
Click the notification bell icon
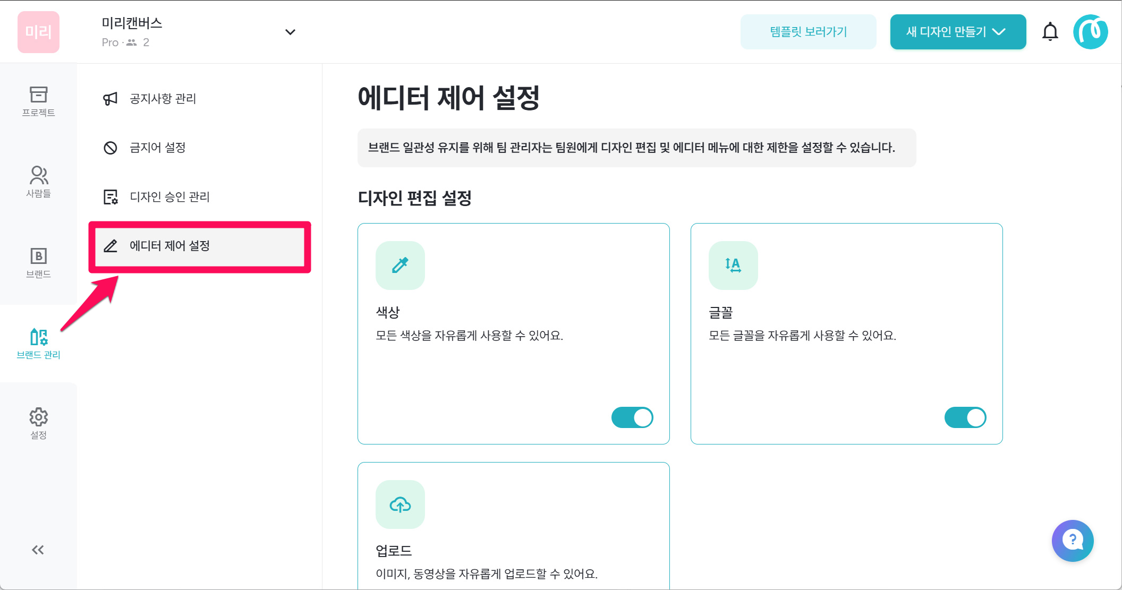click(x=1050, y=32)
